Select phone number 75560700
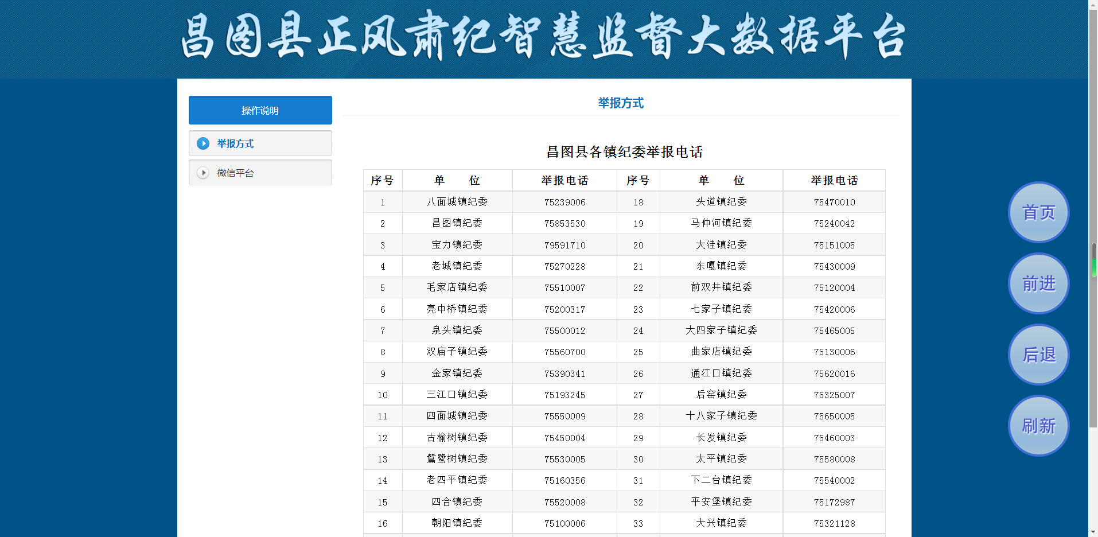 pyautogui.click(x=565, y=352)
